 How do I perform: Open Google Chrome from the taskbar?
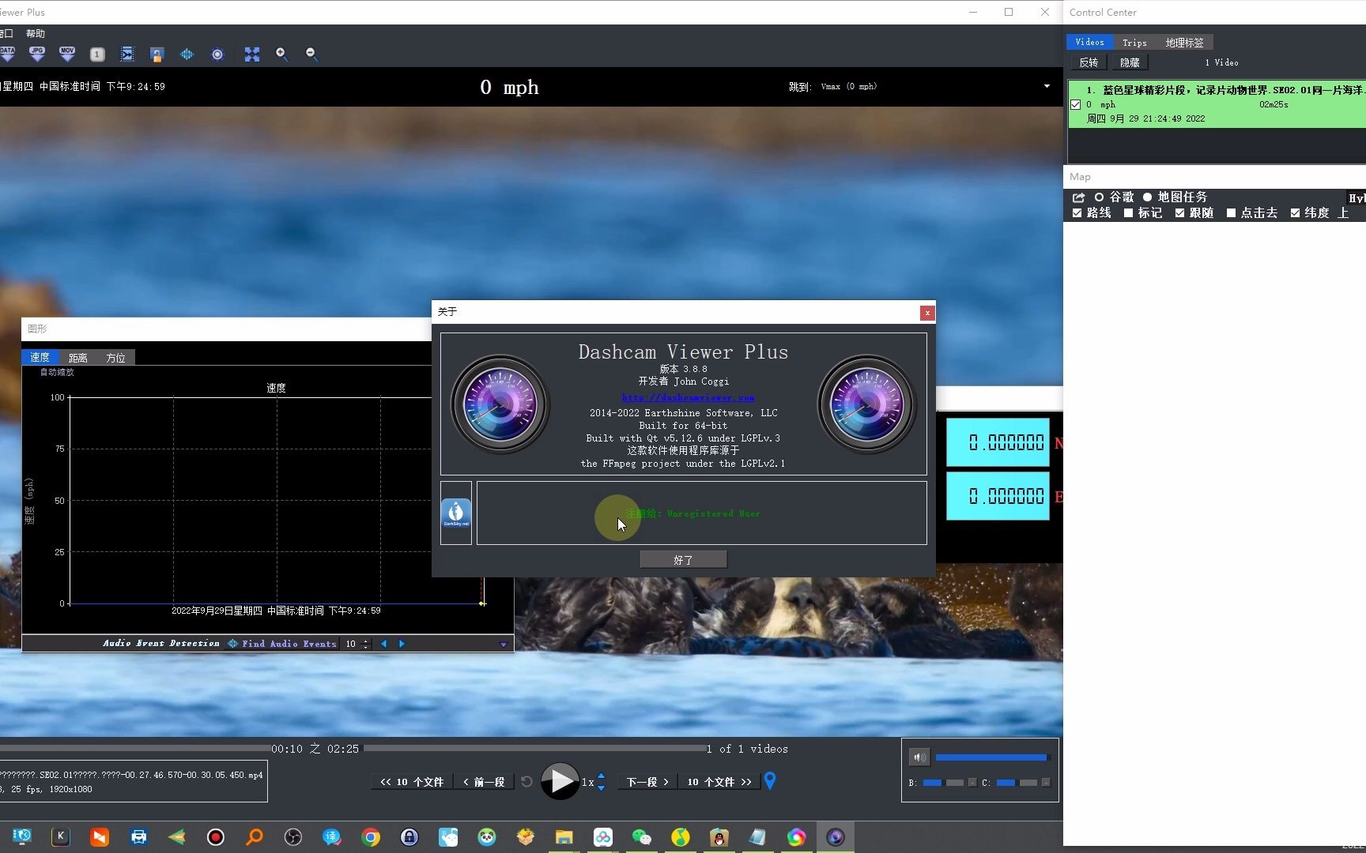[x=371, y=837]
